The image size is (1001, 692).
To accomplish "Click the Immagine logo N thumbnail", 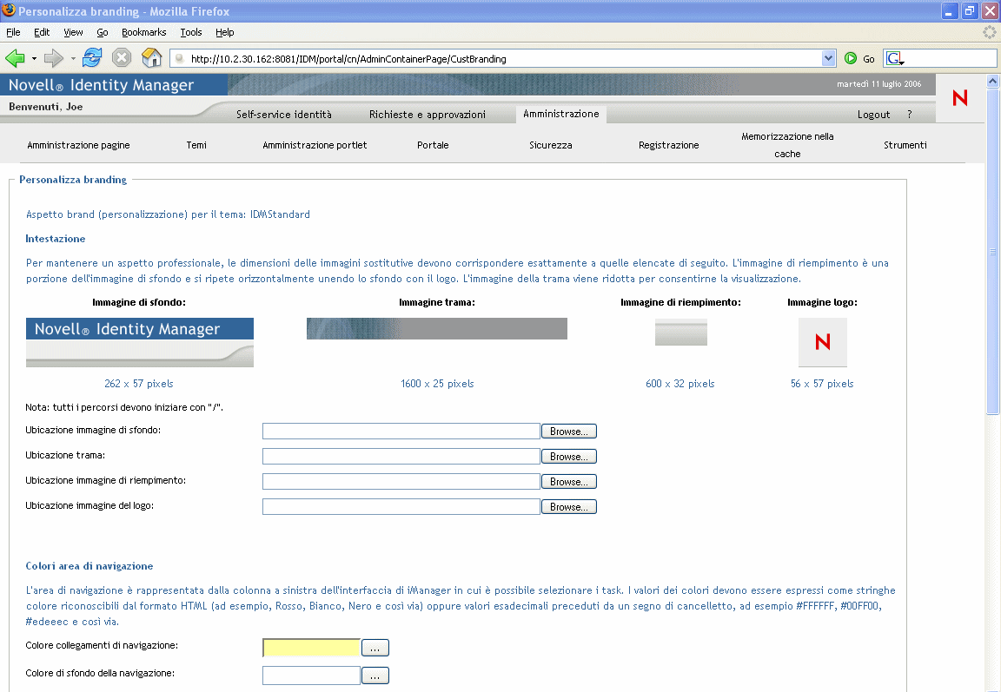I will tap(822, 342).
